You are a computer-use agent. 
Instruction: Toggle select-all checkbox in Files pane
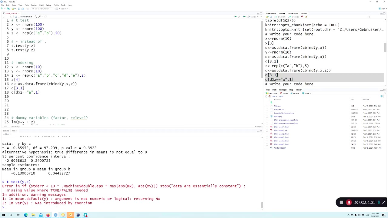(x=266, y=96)
